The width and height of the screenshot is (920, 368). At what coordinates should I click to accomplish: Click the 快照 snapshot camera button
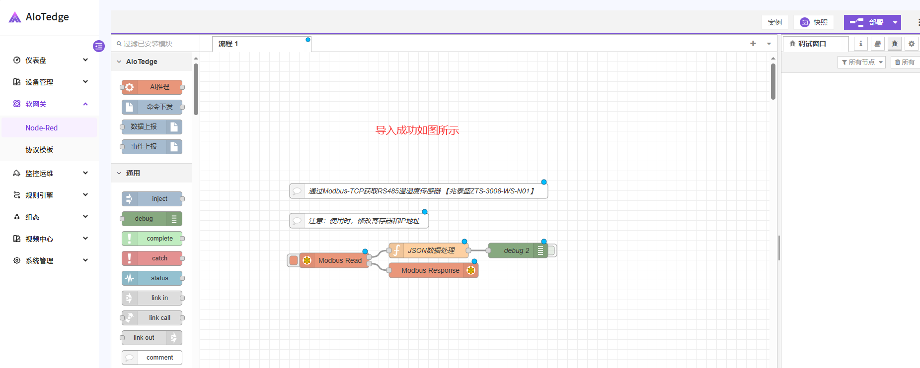(814, 22)
